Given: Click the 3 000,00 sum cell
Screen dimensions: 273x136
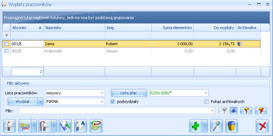Looking at the screenshot, I should pyautogui.click(x=173, y=44).
